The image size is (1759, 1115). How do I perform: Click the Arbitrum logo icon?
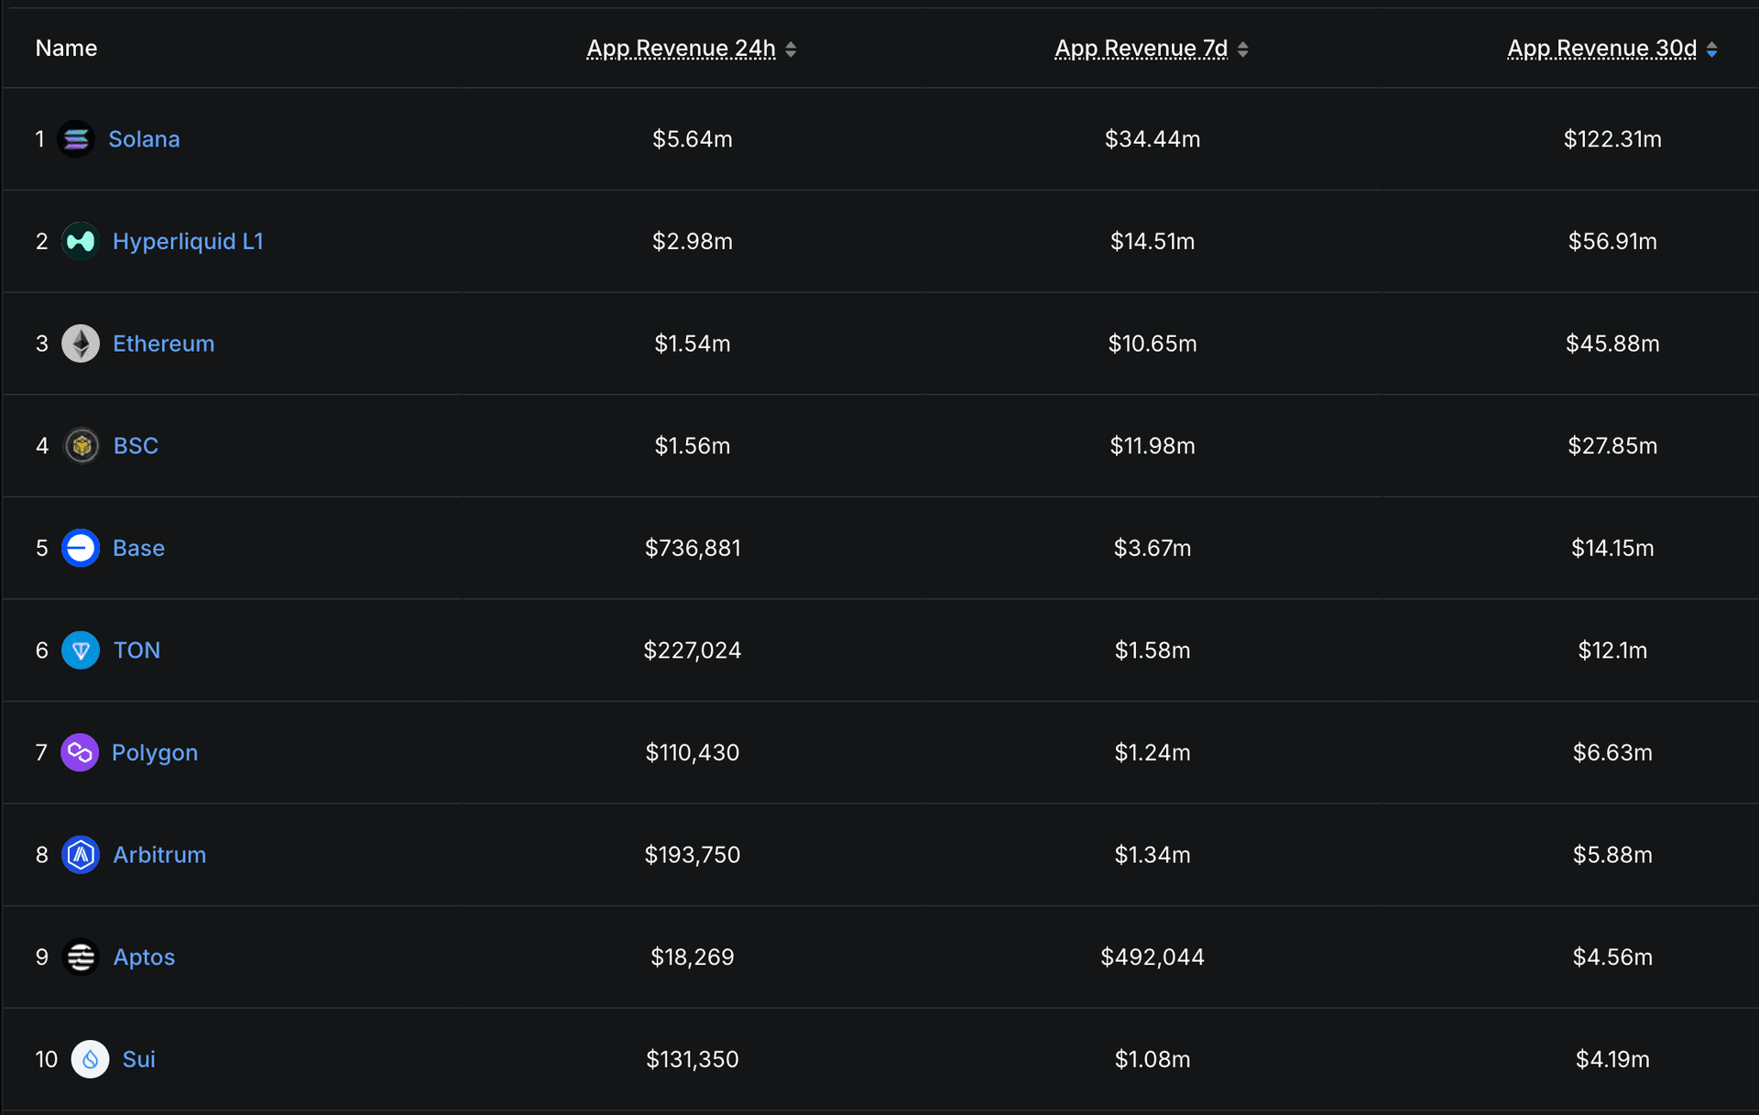coord(80,854)
